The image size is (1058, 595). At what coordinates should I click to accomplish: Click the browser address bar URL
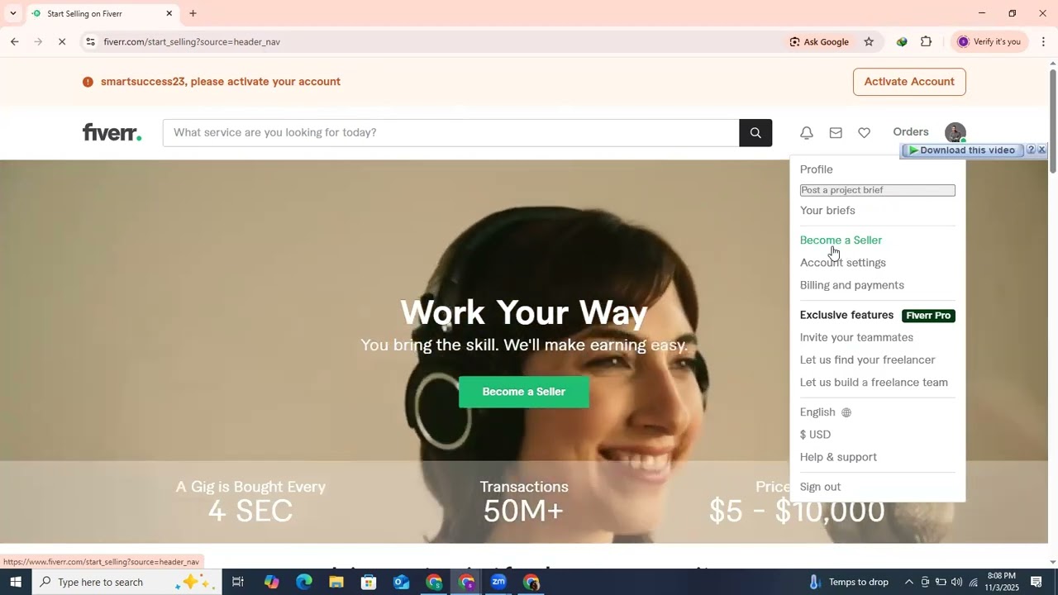(x=192, y=41)
